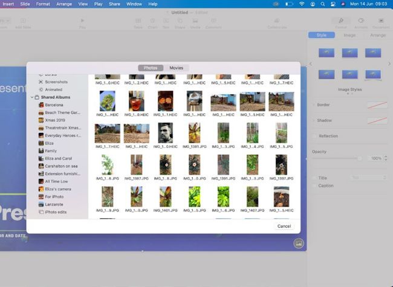Open the Barcelona shared album

tap(54, 105)
